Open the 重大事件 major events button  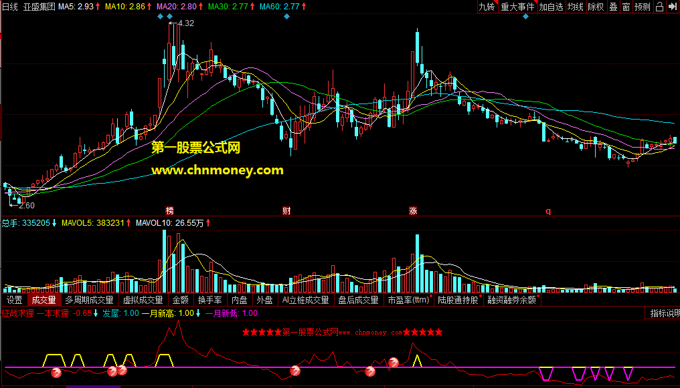pos(517,7)
